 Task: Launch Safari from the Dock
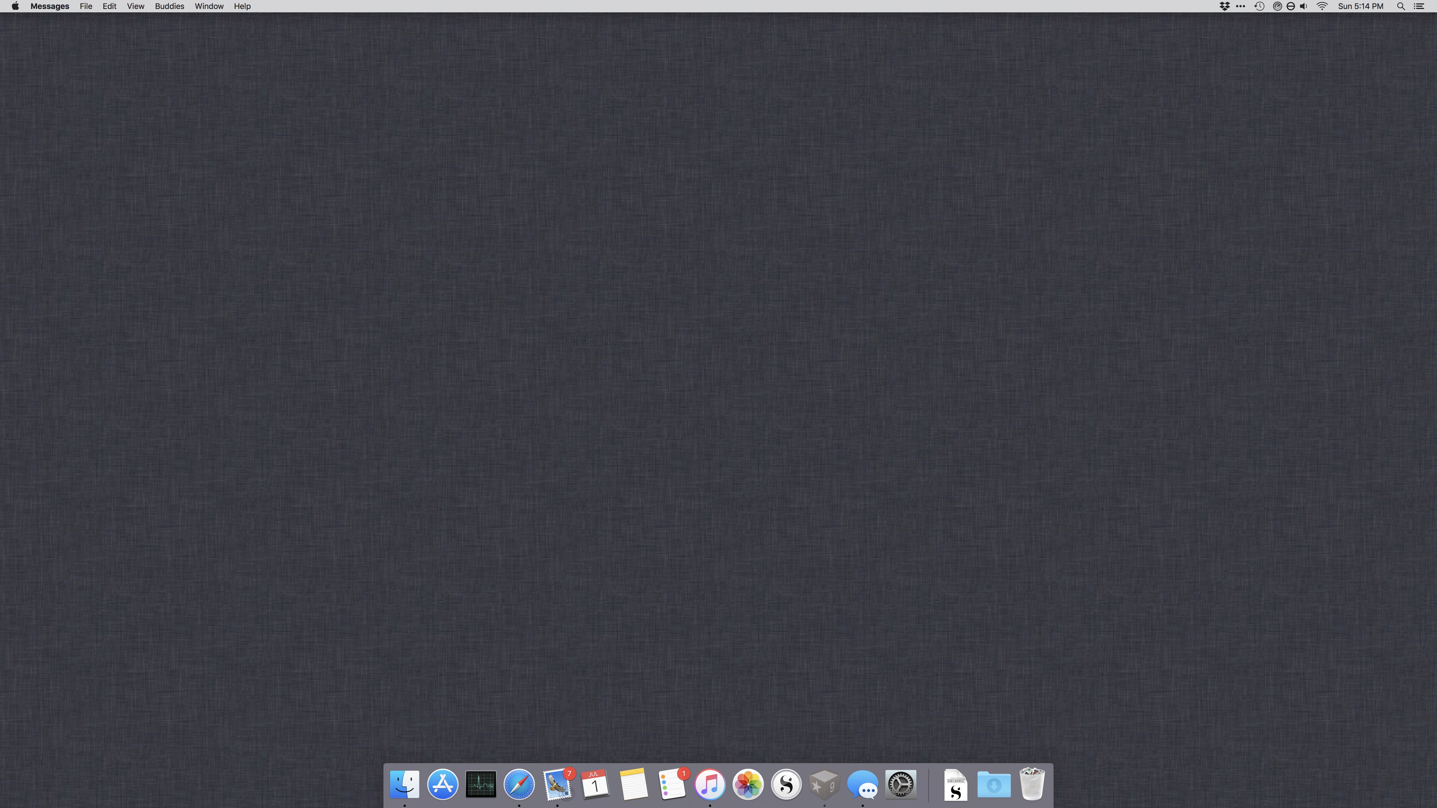[519, 784]
